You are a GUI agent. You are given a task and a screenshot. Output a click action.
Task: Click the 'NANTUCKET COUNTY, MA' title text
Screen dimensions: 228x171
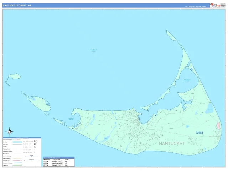point(17,5)
